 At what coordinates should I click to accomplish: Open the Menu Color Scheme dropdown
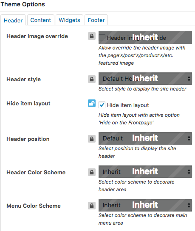point(145,205)
